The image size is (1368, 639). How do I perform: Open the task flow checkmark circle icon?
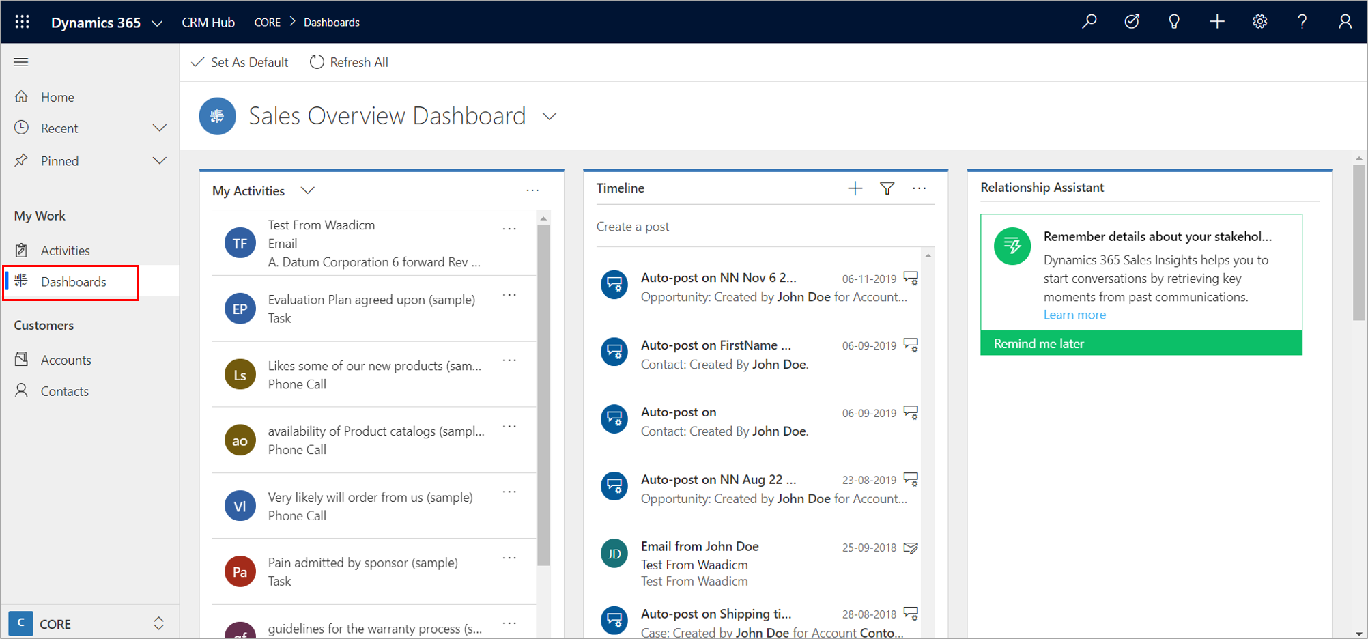click(x=1132, y=22)
